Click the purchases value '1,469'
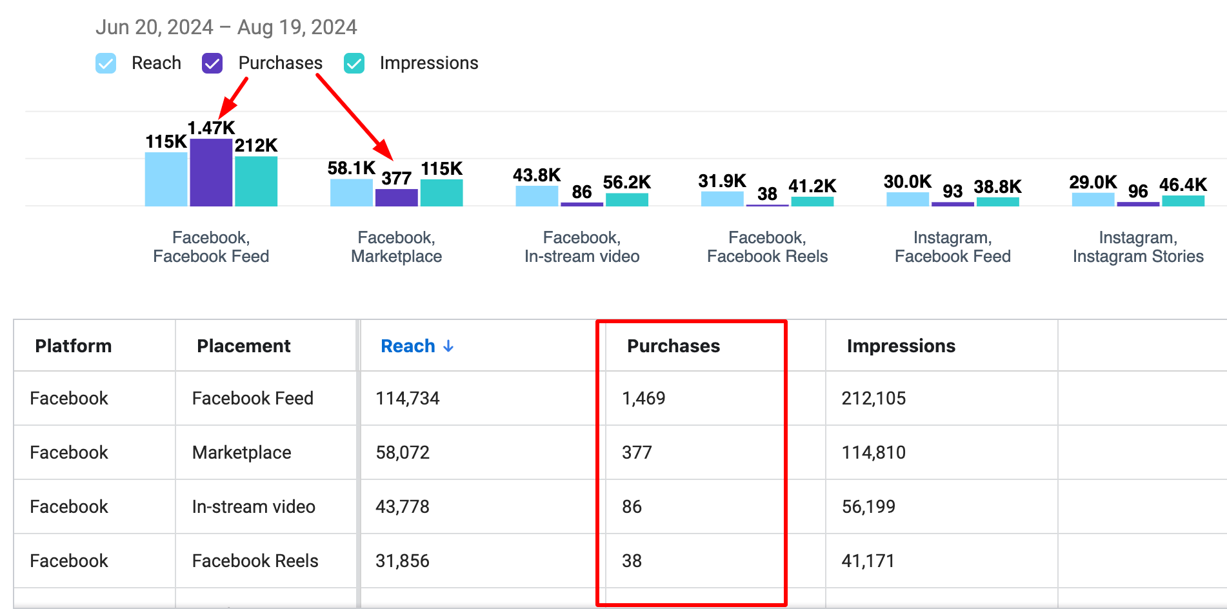This screenshot has width=1227, height=609. [x=644, y=399]
